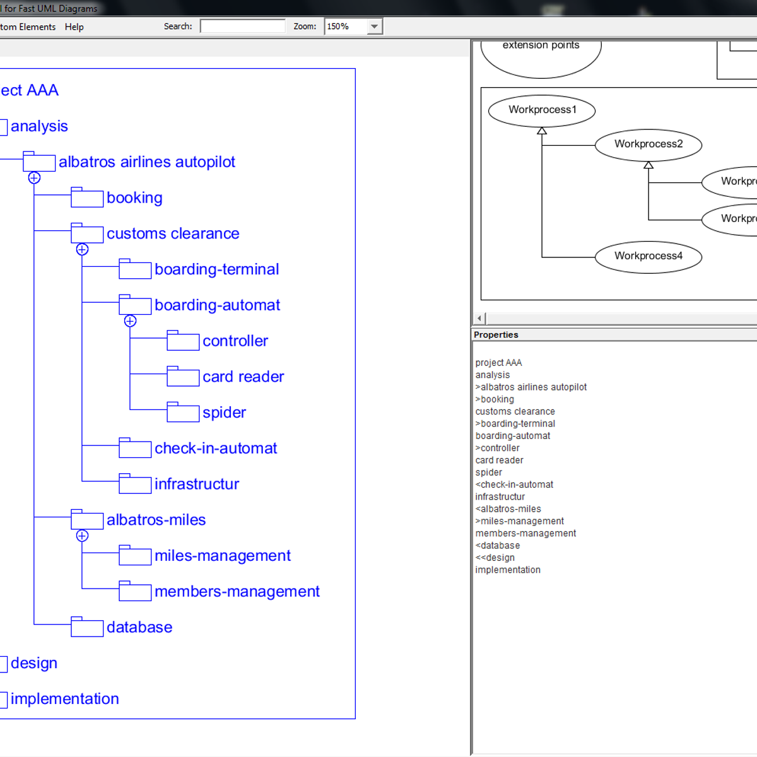Viewport: 757px width, 757px height.
Task: Select the Workprocess1 ellipse in the palette
Action: pyautogui.click(x=542, y=110)
